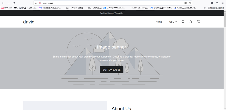Open the account user icon
The image size is (226, 110).
191,22
